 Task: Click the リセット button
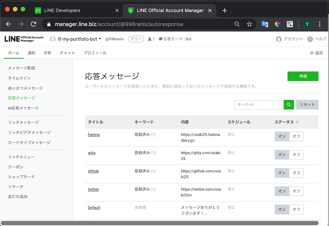307,105
